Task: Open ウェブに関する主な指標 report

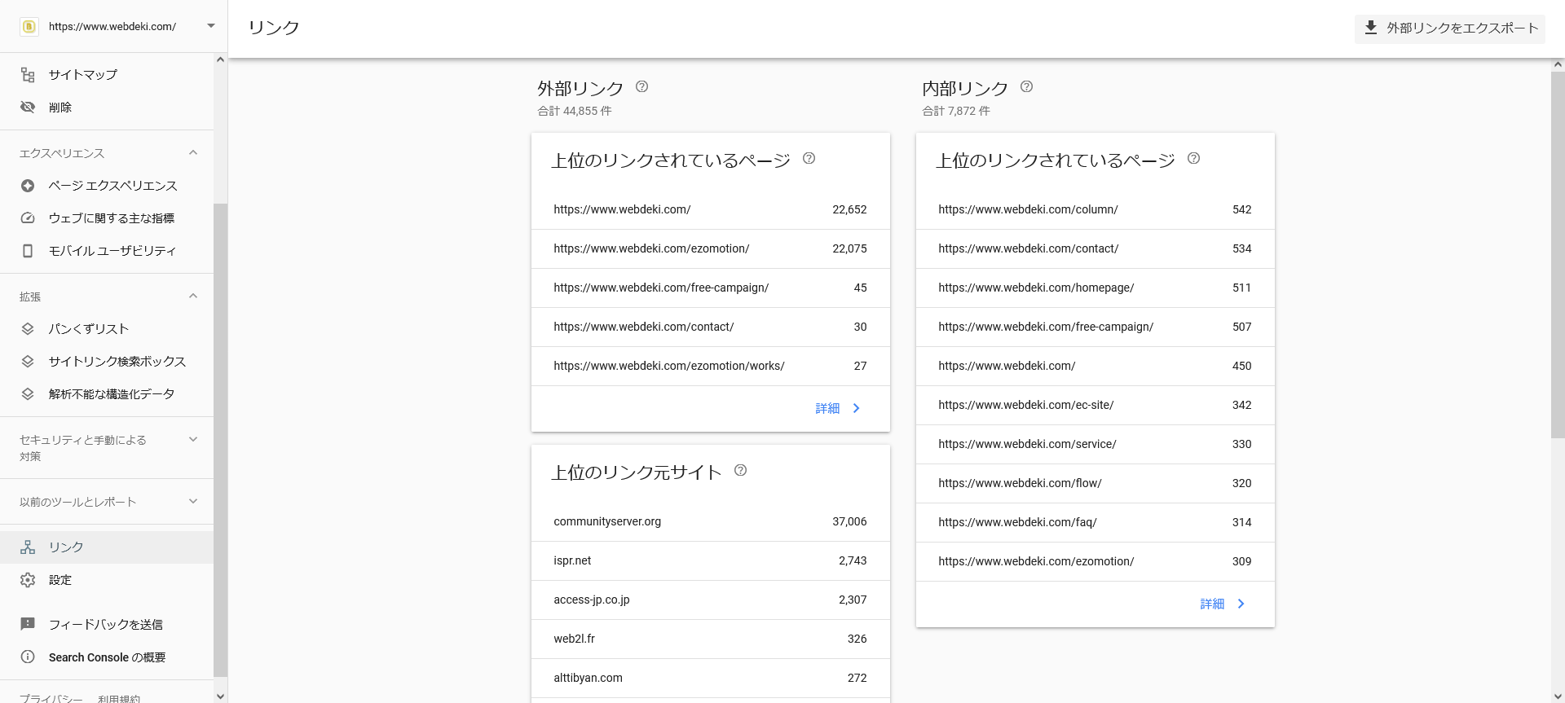Action: click(107, 218)
